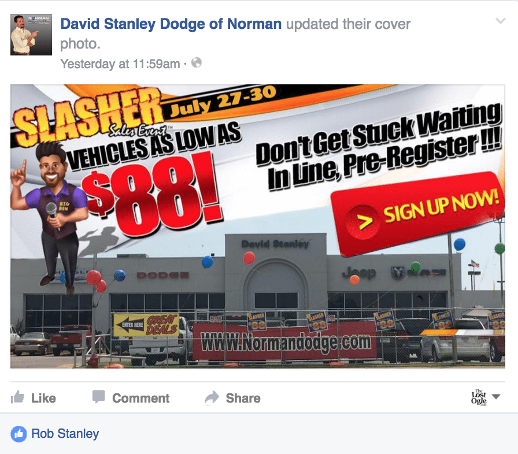The height and width of the screenshot is (454, 518).
Task: Click the $88 price text in photo
Action: pyautogui.click(x=152, y=195)
